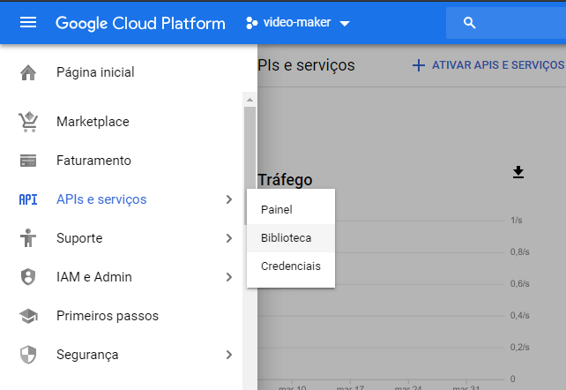566x390 pixels.
Task: Click the IAM e Admin shield icon
Action: 28,277
